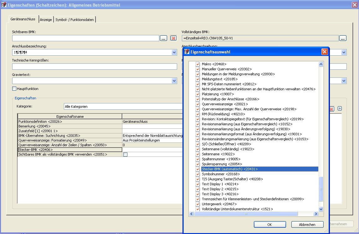The width and height of the screenshot is (359, 234).
Task: Open the Kategorie combo box
Action: (x=123, y=107)
